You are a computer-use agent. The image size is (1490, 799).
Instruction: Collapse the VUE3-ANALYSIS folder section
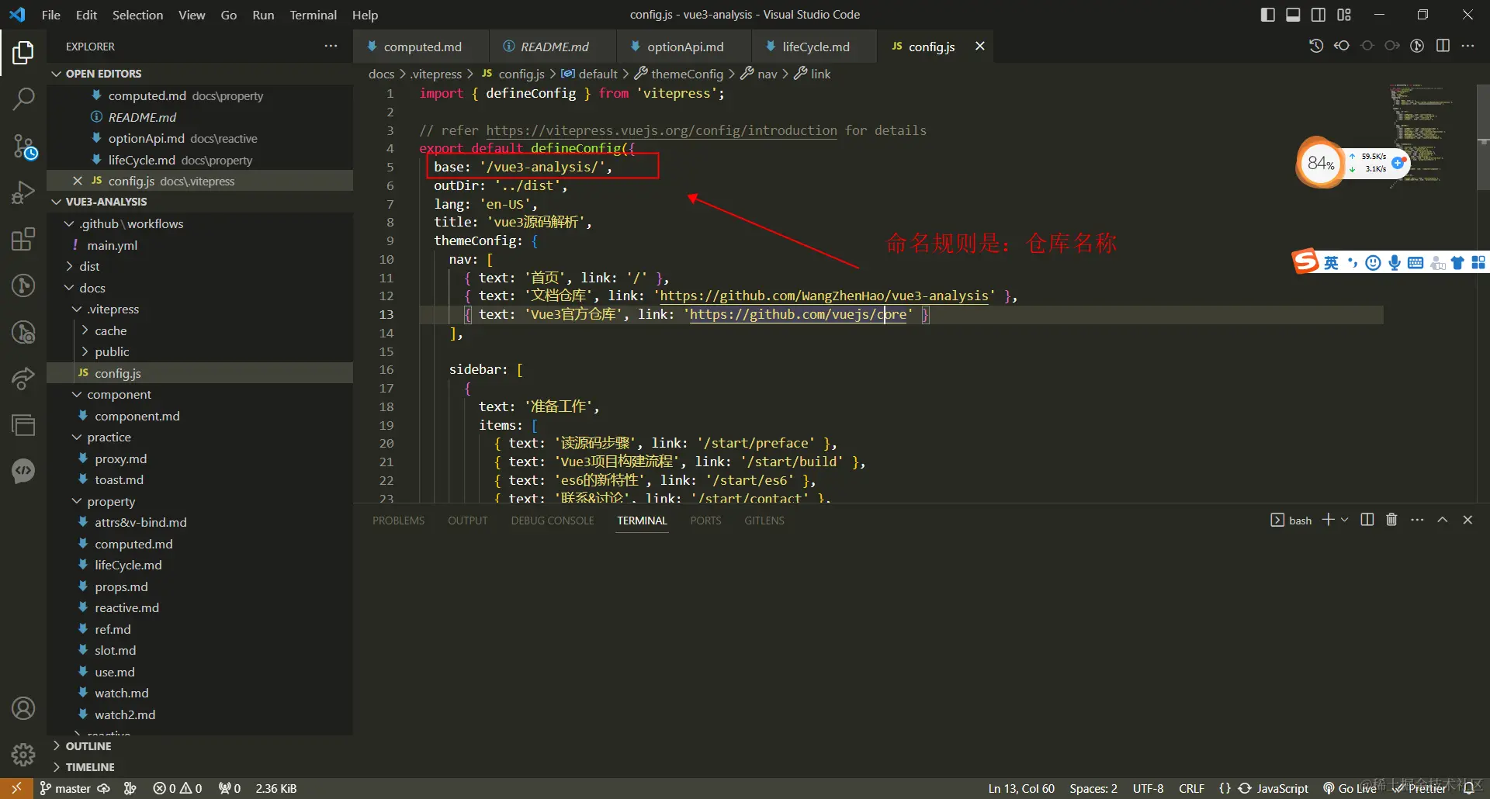point(199,202)
